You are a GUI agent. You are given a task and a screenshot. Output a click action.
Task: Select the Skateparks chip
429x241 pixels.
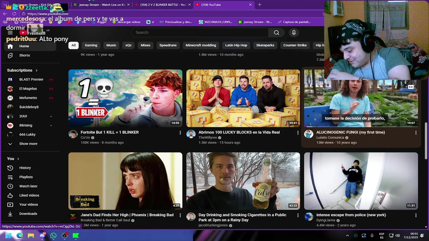point(265,45)
